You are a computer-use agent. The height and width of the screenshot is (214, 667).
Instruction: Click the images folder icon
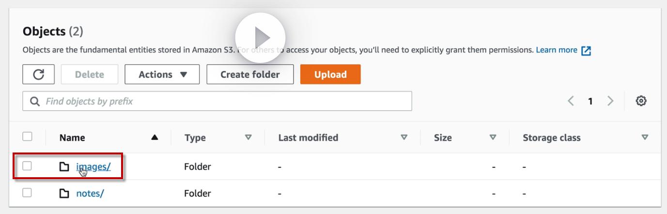[64, 167]
